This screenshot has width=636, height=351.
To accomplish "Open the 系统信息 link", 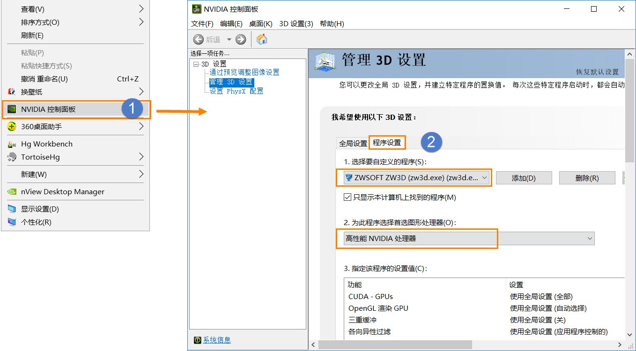I will point(217,340).
